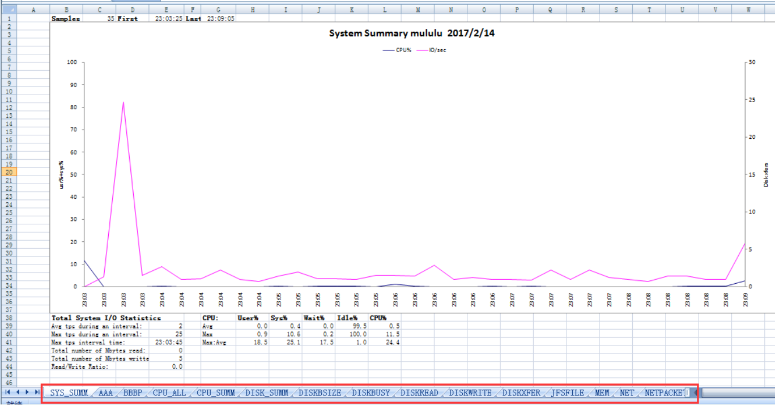
Task: Select column W header
Action: click(748, 10)
